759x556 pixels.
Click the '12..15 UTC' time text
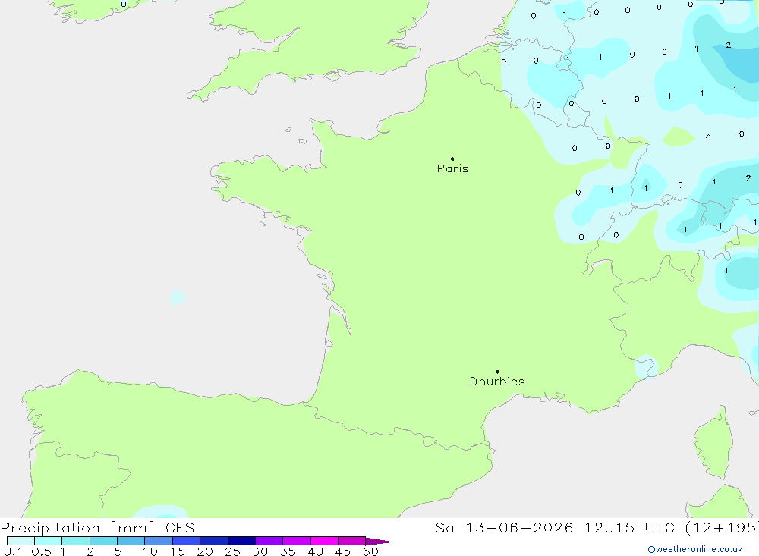coord(629,528)
